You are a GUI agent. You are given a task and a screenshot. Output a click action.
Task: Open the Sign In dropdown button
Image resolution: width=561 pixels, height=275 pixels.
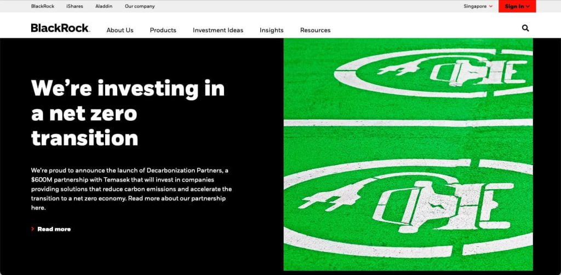point(517,6)
